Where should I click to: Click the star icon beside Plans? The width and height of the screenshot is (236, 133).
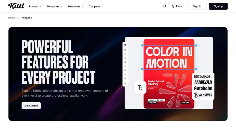pos(173,6)
